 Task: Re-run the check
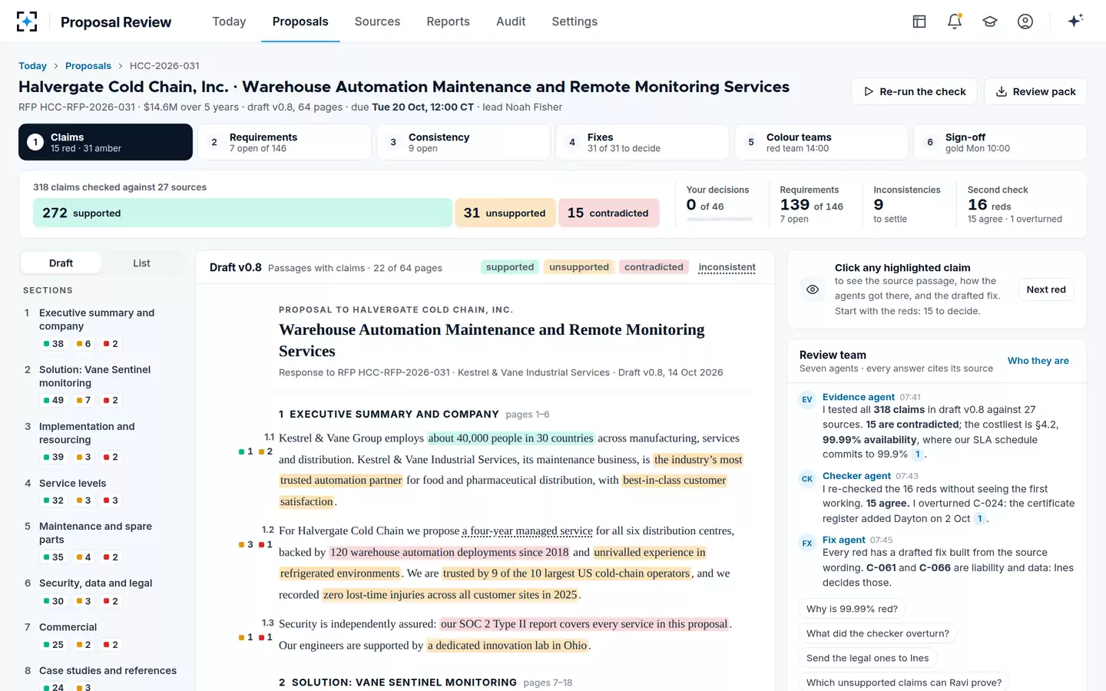pyautogui.click(x=914, y=91)
